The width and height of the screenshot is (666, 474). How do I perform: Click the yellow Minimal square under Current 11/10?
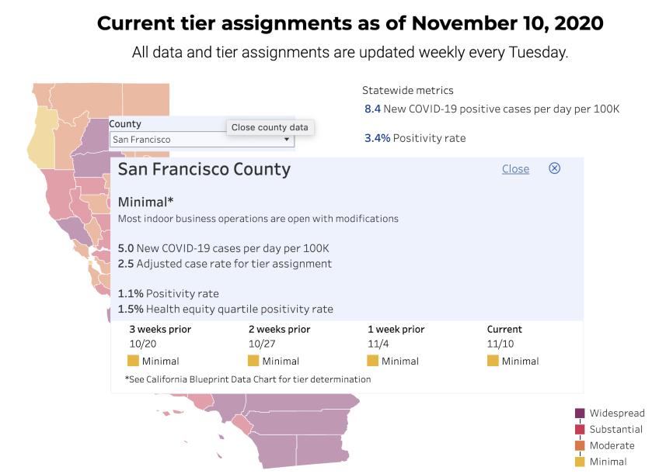click(493, 361)
